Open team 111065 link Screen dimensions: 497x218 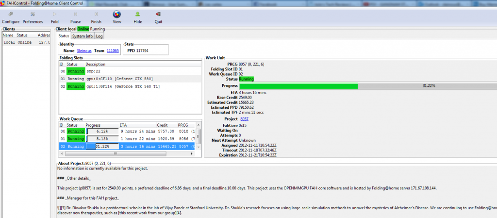point(113,50)
